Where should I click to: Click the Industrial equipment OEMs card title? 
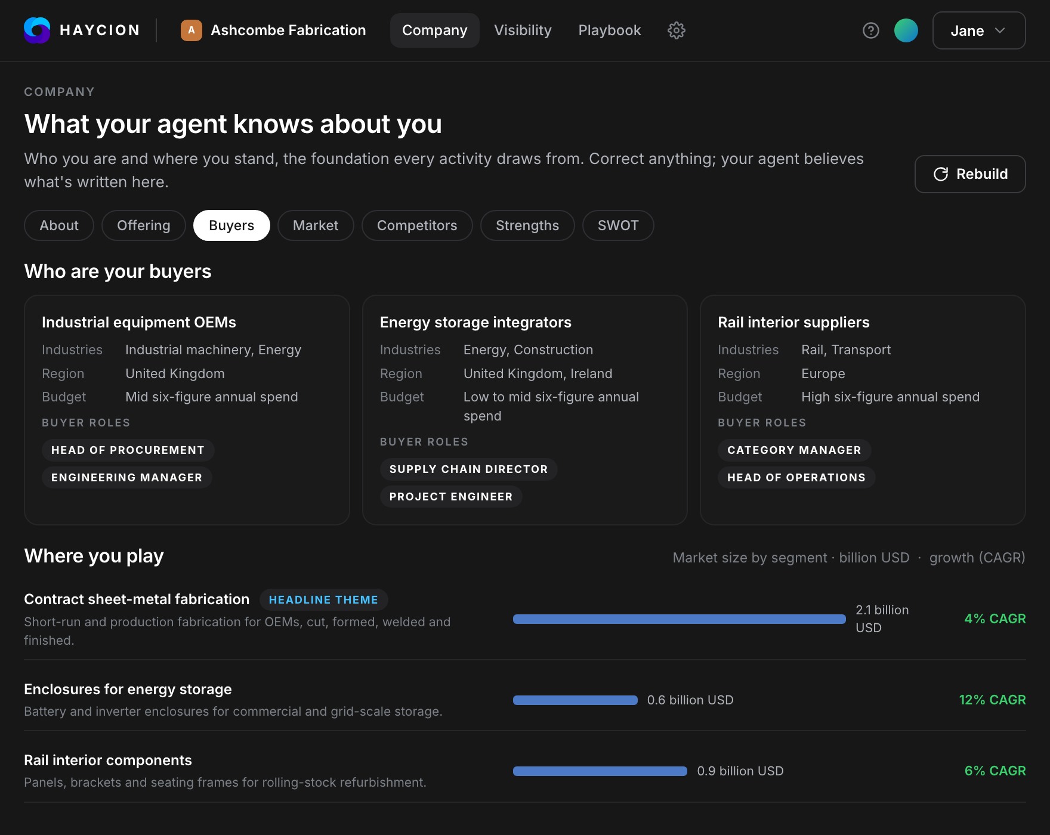pos(139,322)
